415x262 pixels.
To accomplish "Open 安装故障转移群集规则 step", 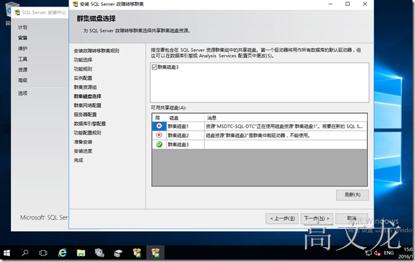I will click(97, 50).
